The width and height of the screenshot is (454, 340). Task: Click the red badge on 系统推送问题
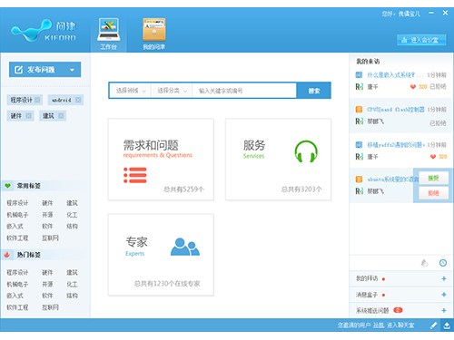pyautogui.click(x=398, y=310)
